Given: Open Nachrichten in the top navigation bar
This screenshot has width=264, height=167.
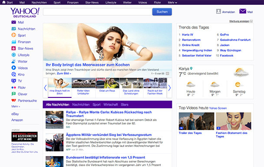Looking at the screenshot, I should [x=39, y=3].
